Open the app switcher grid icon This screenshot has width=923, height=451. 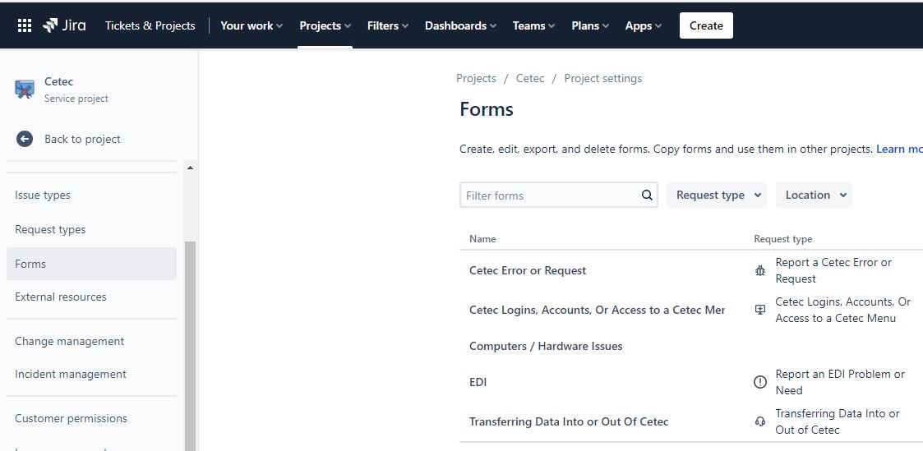(25, 25)
